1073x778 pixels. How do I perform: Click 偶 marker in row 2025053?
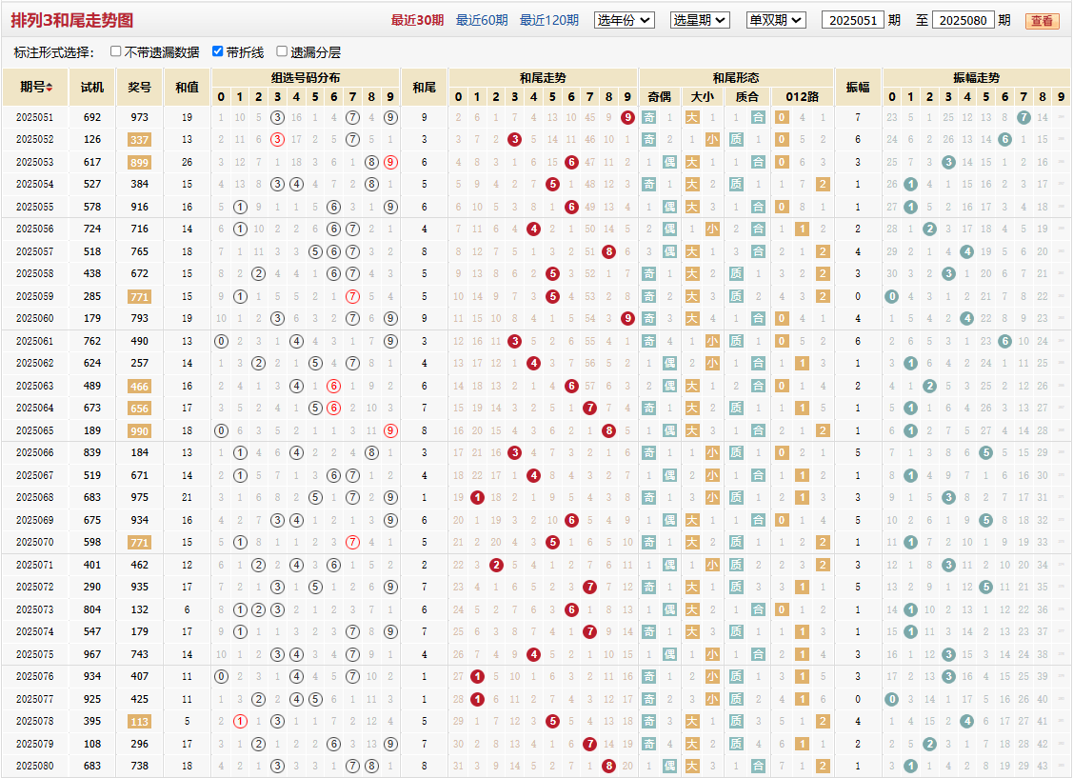tap(670, 162)
